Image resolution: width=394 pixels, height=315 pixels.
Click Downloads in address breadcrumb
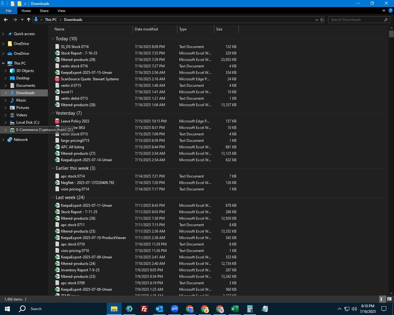click(x=73, y=20)
